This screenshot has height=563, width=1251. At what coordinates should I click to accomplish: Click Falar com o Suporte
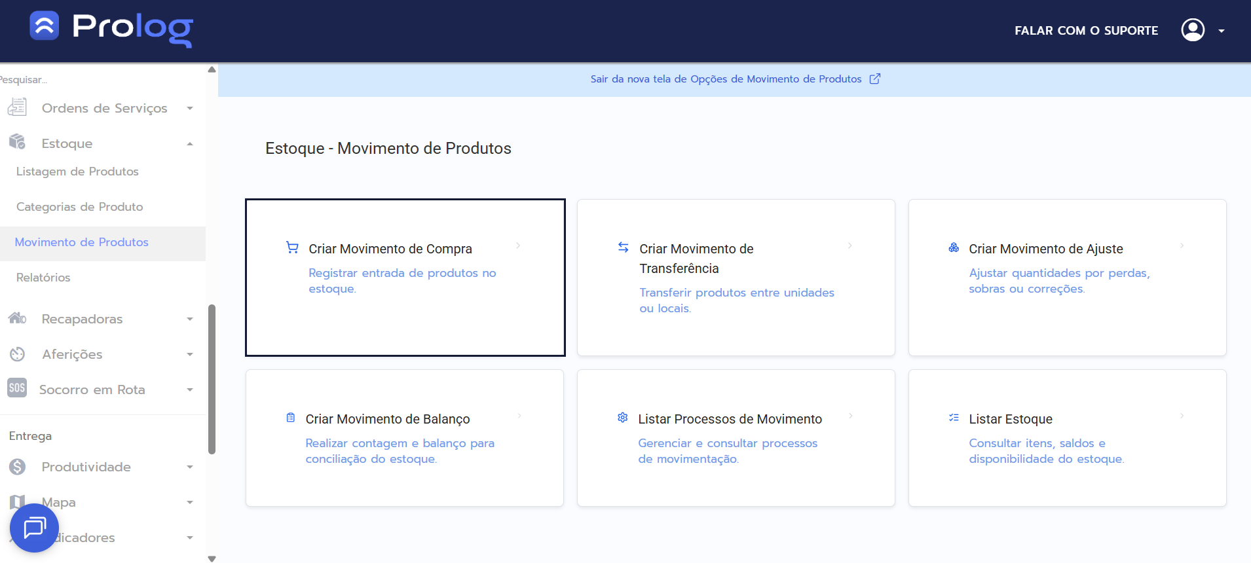[1086, 31]
